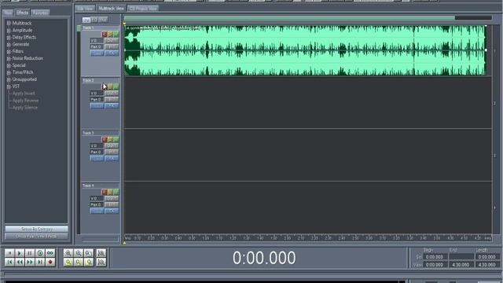Click Track 1 Lock button
Image resolution: width=503 pixels, height=283 pixels.
(97, 53)
